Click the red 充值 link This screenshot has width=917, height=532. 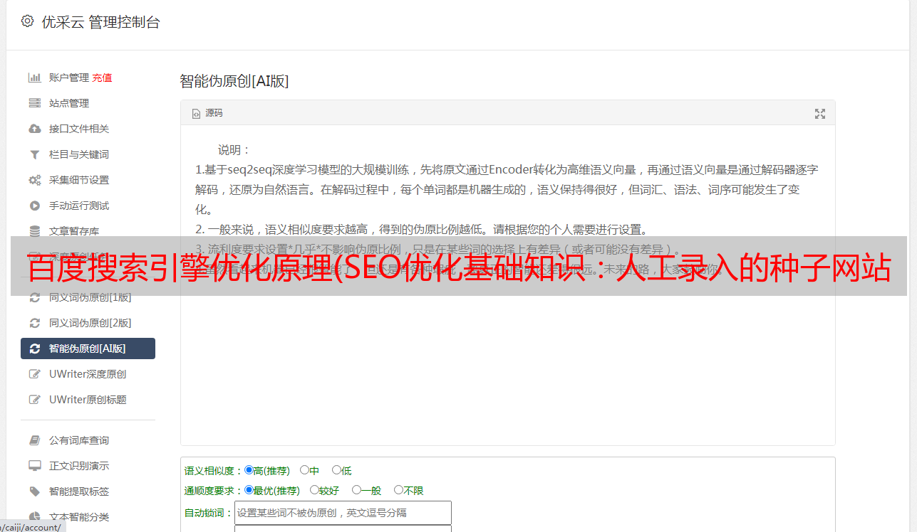(x=102, y=78)
